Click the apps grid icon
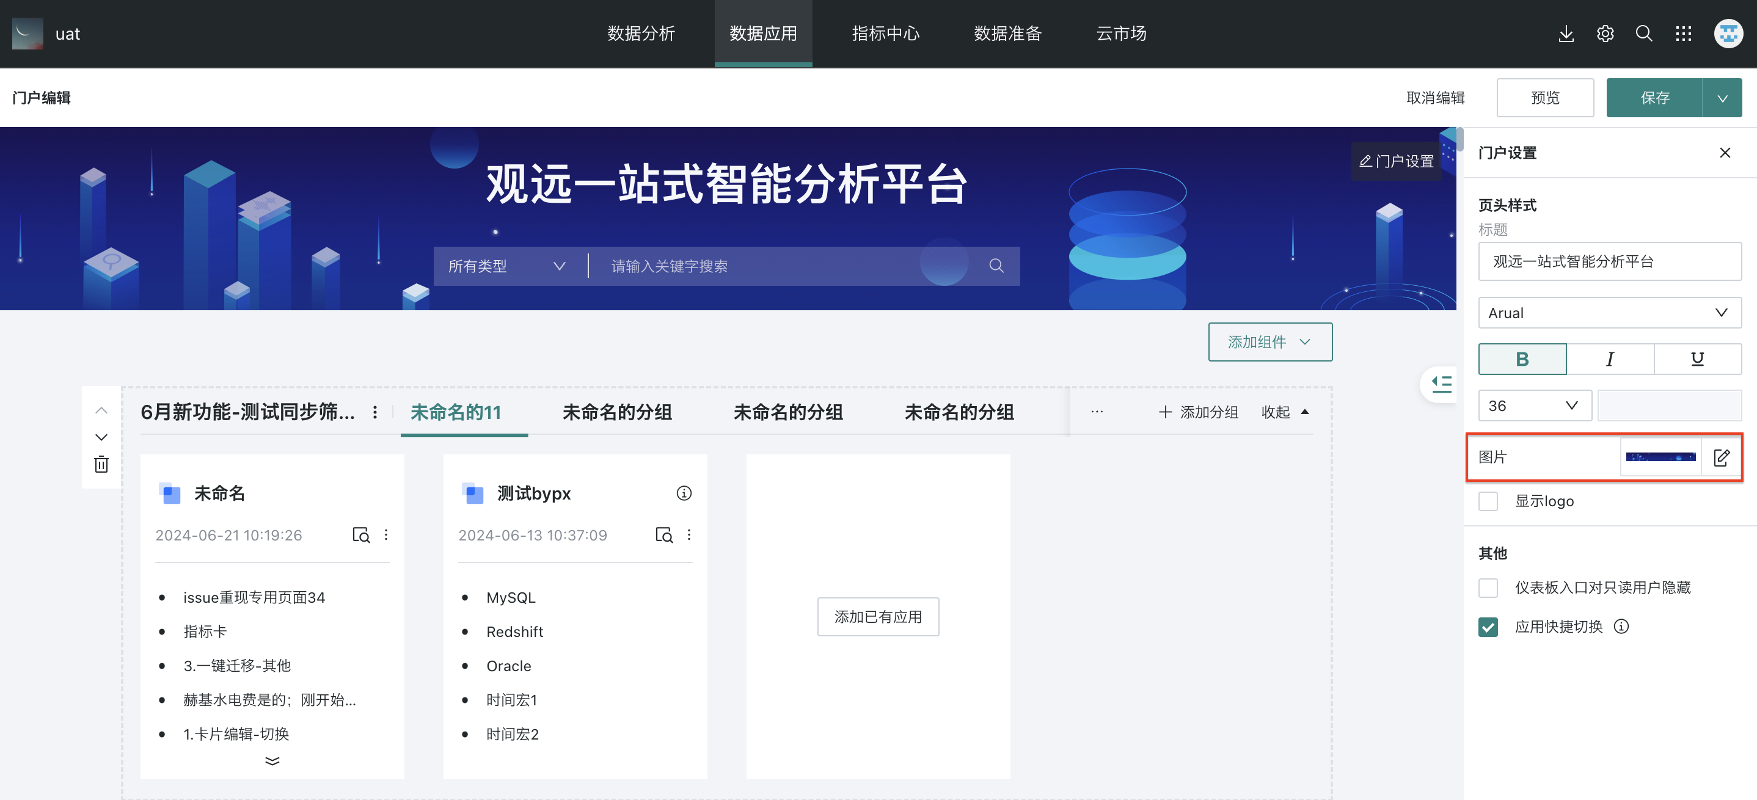This screenshot has width=1757, height=800. click(x=1683, y=34)
